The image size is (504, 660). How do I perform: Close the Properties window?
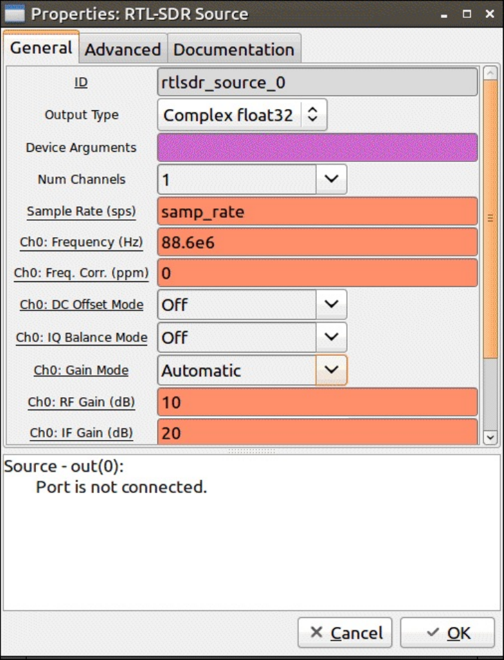coord(490,14)
